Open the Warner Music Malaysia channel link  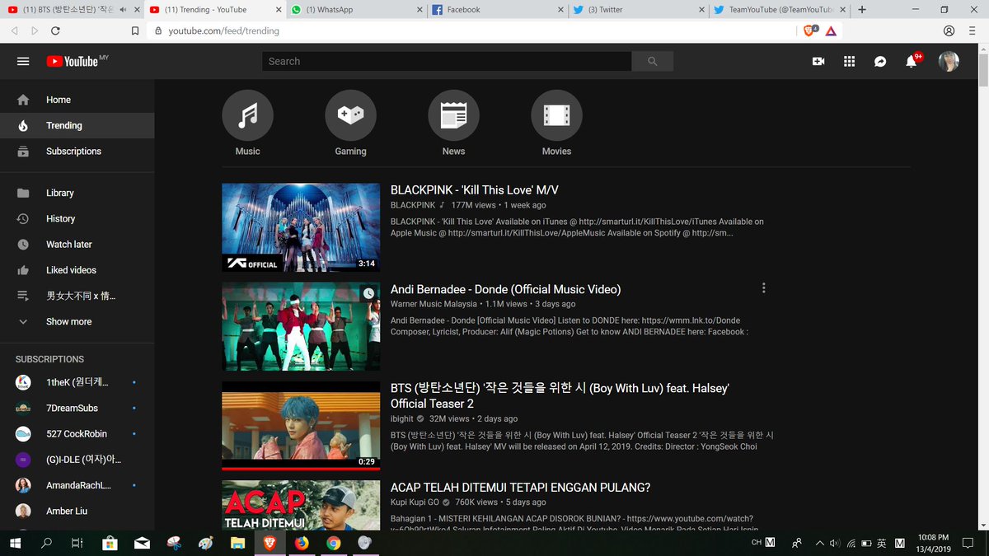tap(434, 304)
